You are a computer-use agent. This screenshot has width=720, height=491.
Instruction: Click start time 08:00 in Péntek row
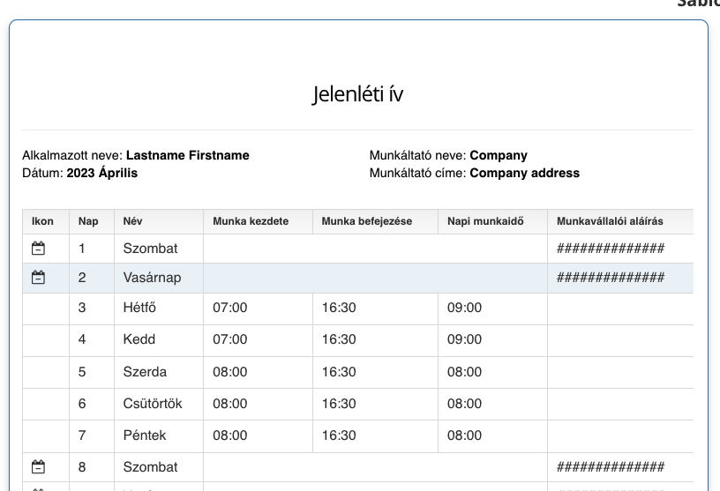pyautogui.click(x=230, y=435)
